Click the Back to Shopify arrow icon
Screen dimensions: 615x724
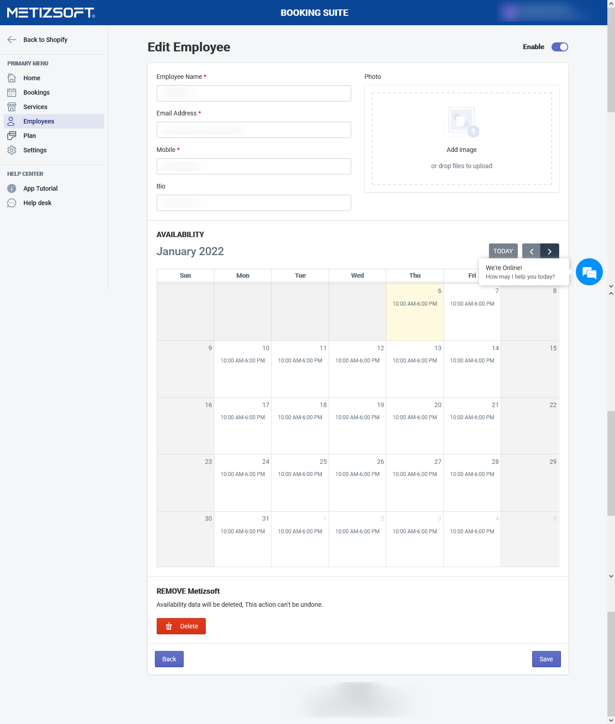(12, 40)
